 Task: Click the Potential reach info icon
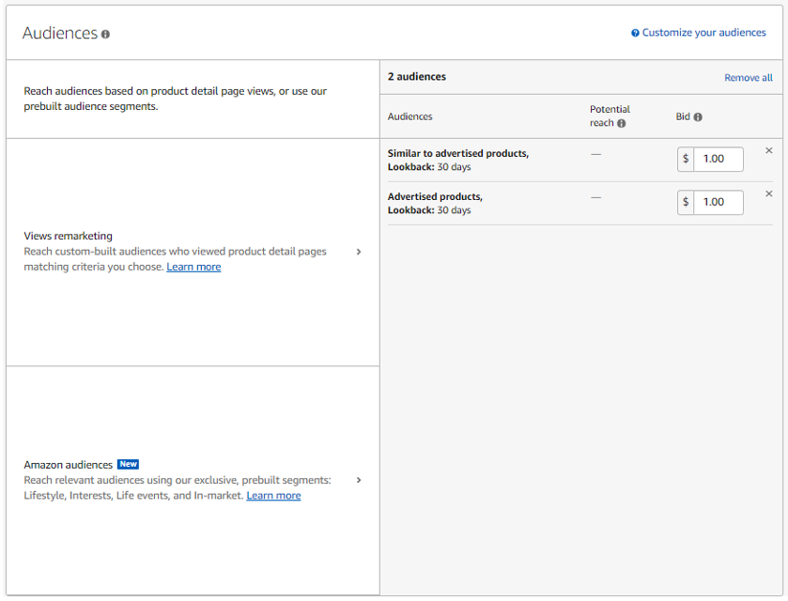[x=621, y=123]
